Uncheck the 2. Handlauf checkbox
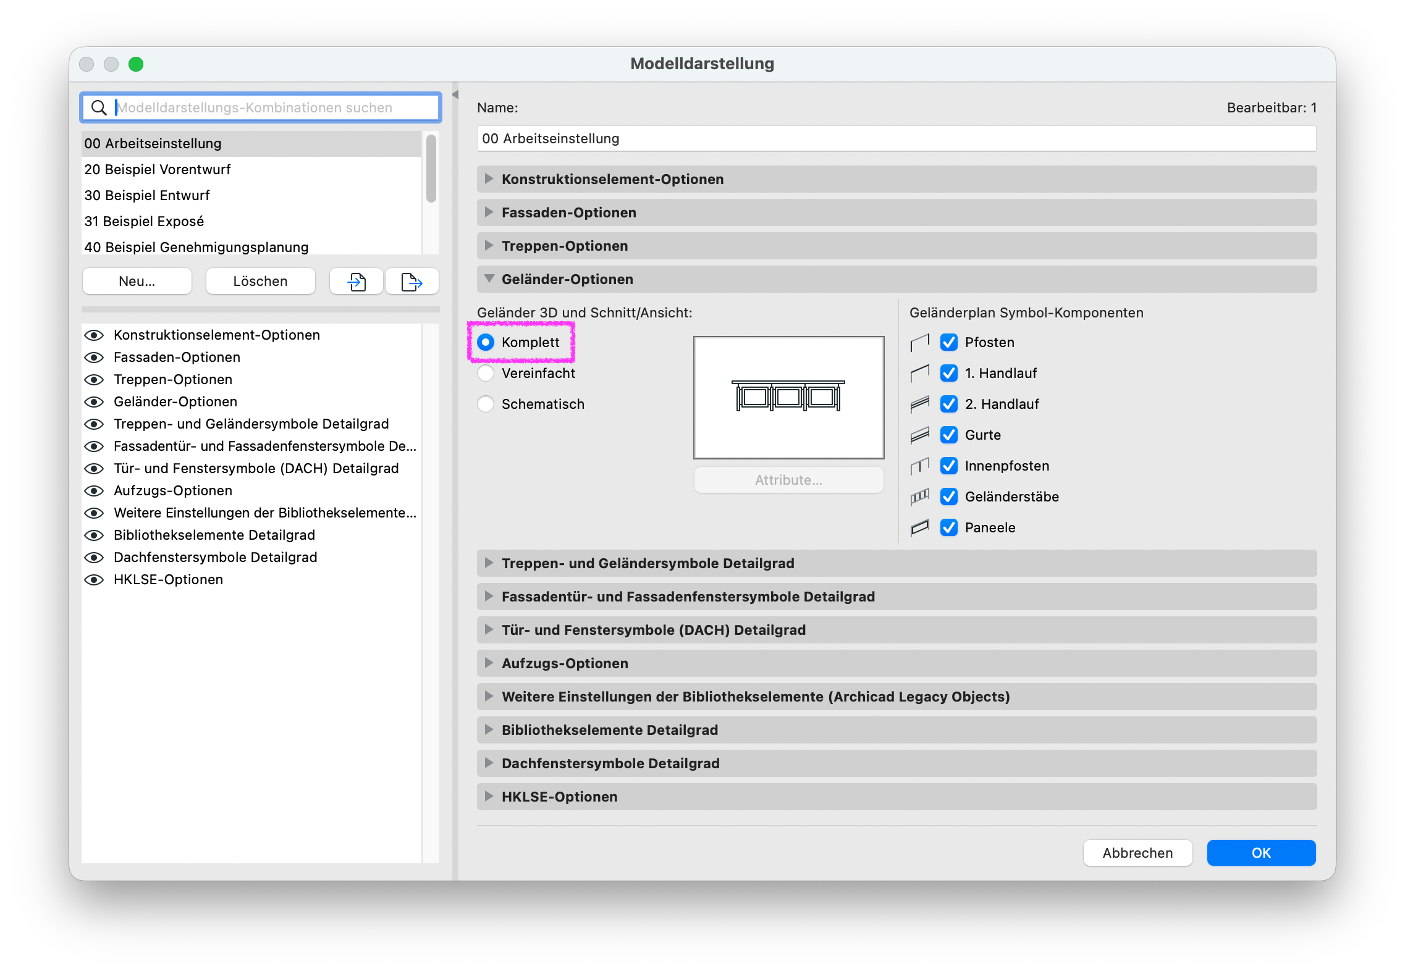The image size is (1405, 972). (x=949, y=404)
